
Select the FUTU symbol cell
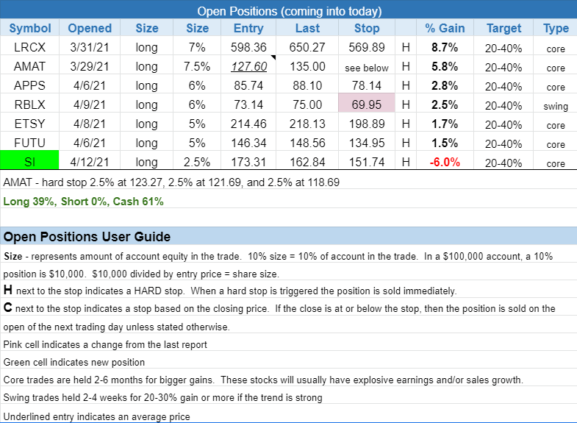coord(29,143)
